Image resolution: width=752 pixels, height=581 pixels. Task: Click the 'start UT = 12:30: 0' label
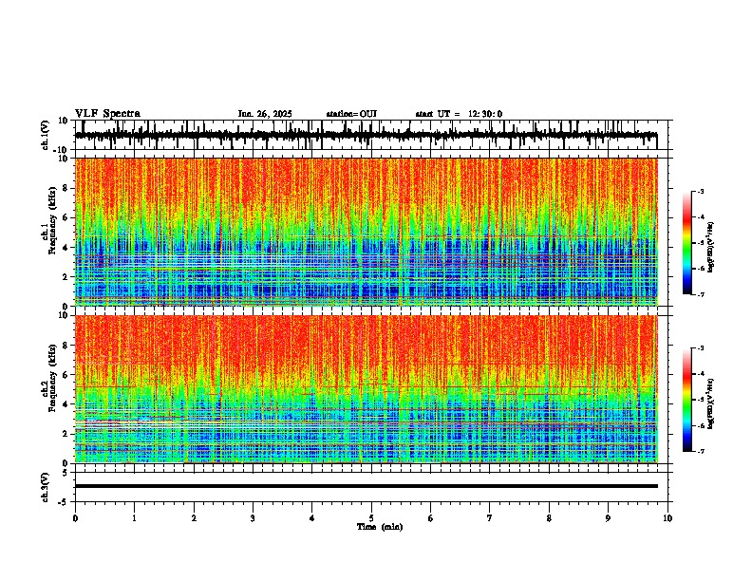(x=459, y=114)
